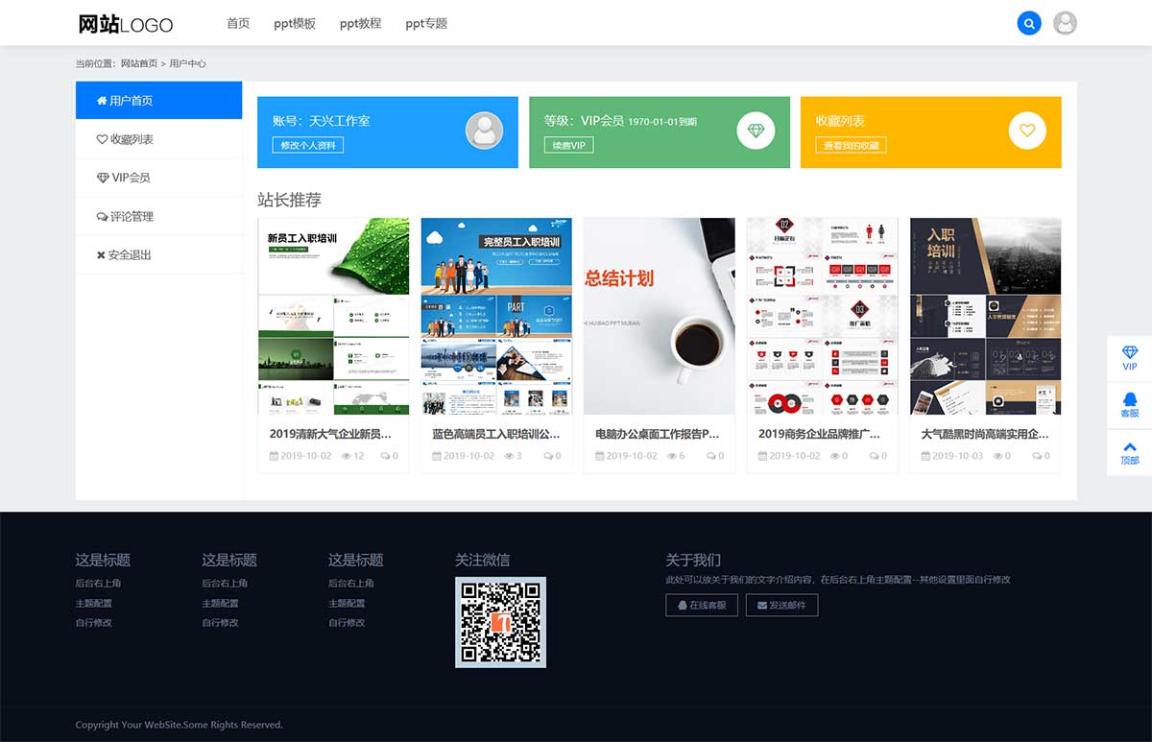
Task: Click title 2019商务企业品牌推广...
Action: click(x=820, y=434)
